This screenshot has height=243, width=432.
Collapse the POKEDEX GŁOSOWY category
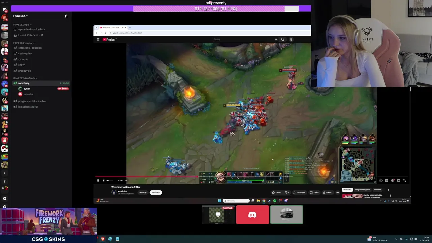tap(25, 78)
